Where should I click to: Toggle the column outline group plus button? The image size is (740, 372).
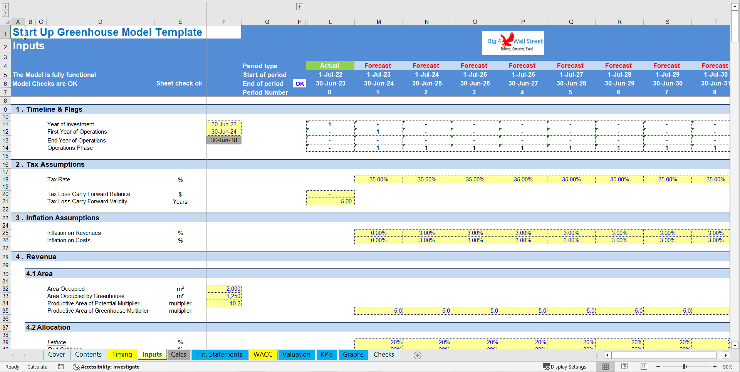click(x=299, y=6)
